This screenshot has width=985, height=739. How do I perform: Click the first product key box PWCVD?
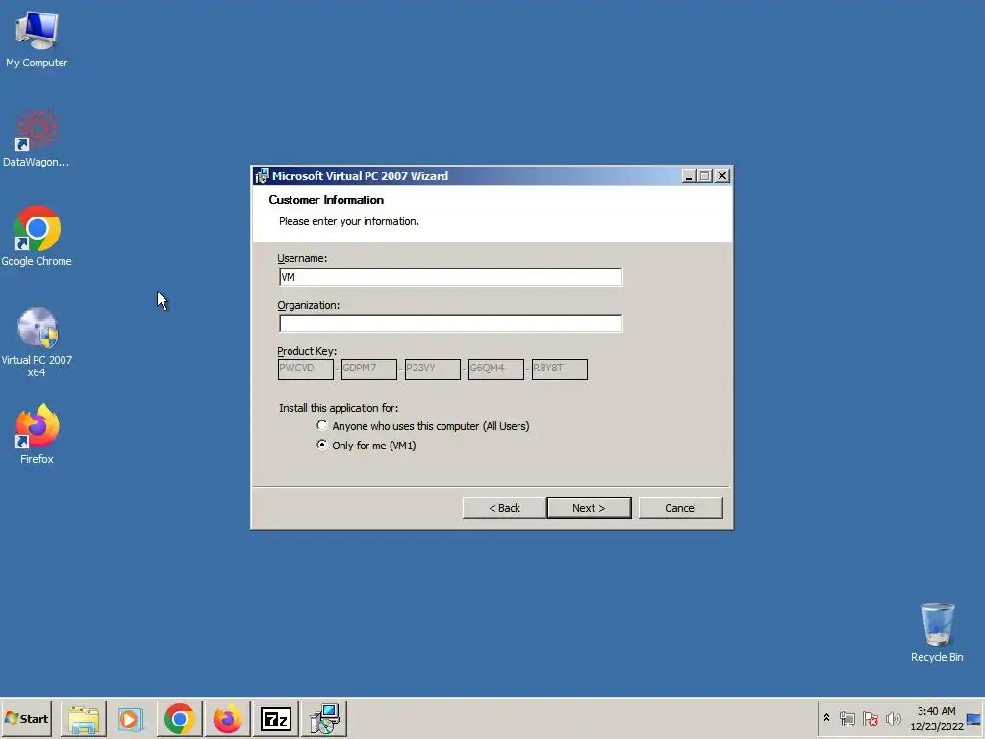[305, 369]
